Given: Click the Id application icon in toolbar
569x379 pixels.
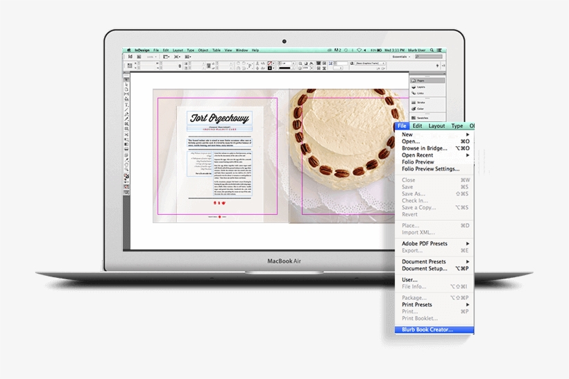Looking at the screenshot, I should coord(130,57).
